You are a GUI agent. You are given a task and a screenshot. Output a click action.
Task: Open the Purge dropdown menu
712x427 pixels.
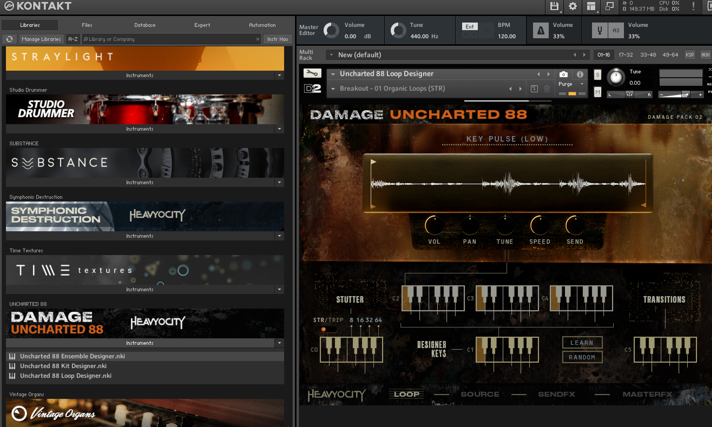[582, 84]
